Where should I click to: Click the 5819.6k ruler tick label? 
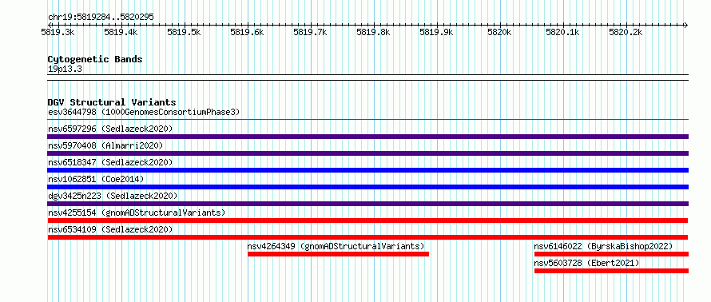[x=247, y=32]
